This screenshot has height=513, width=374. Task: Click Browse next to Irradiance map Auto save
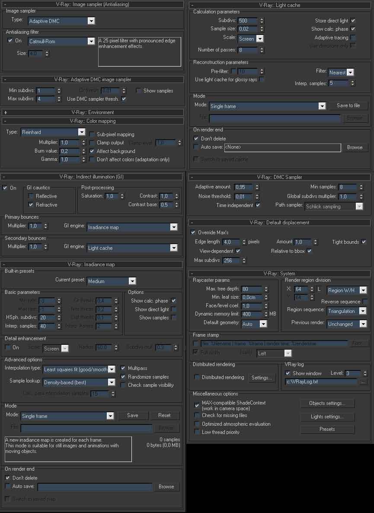[x=166, y=487]
